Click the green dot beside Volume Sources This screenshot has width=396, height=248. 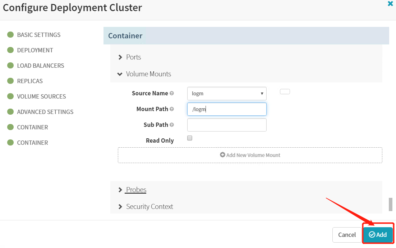point(10,96)
